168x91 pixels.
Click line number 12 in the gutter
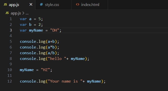(x=10, y=81)
